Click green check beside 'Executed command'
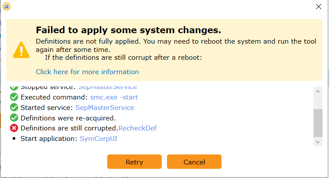This screenshot has width=330, height=178. tap(14, 97)
